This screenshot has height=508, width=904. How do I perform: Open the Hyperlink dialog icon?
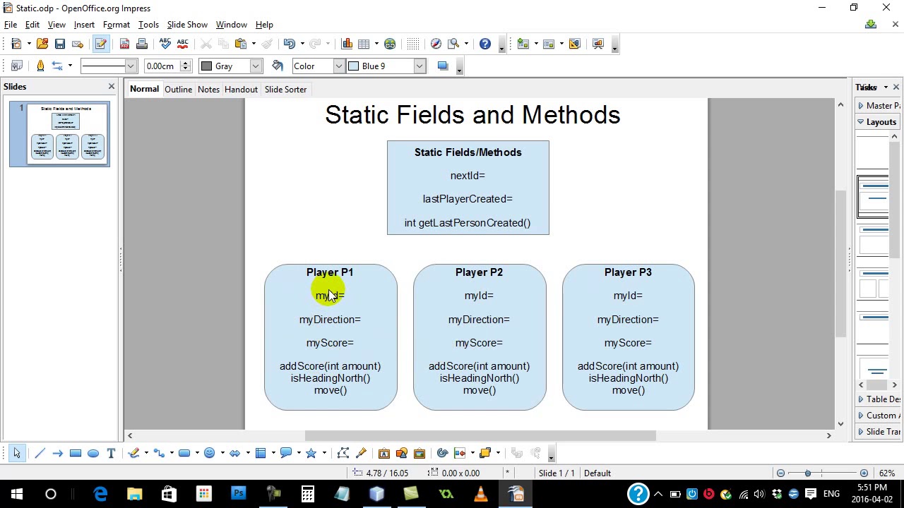[x=390, y=44]
